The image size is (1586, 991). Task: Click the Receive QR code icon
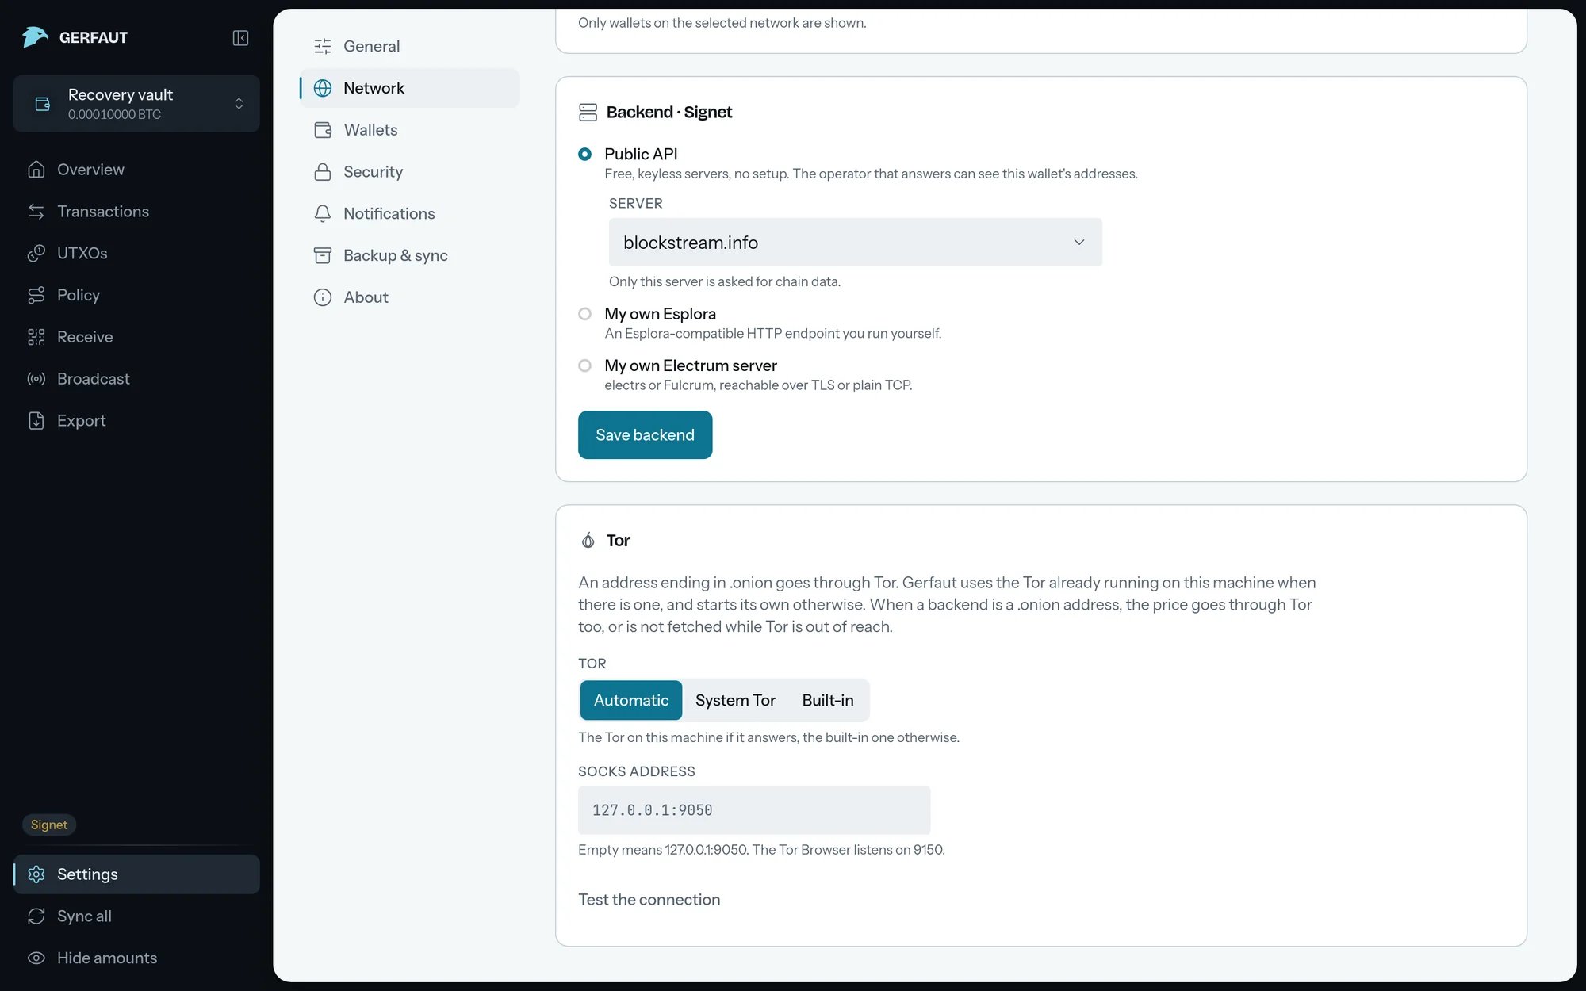tap(36, 337)
